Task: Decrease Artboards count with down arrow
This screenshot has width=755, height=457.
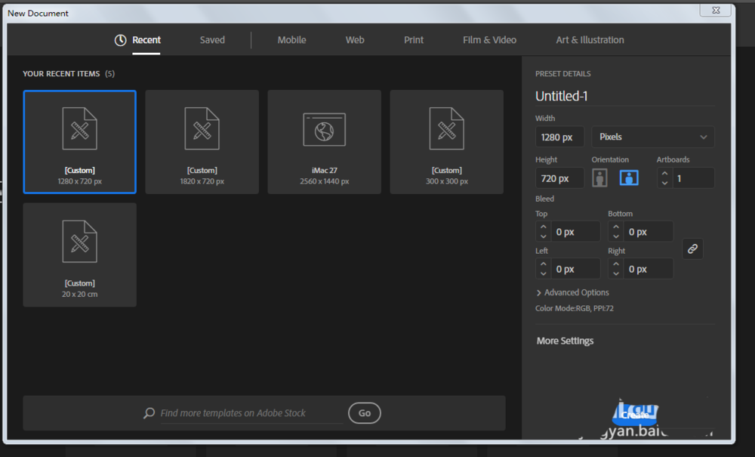Action: point(664,183)
